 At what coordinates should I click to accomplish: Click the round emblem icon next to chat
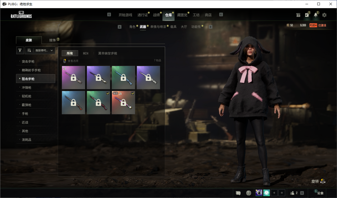[248, 193]
